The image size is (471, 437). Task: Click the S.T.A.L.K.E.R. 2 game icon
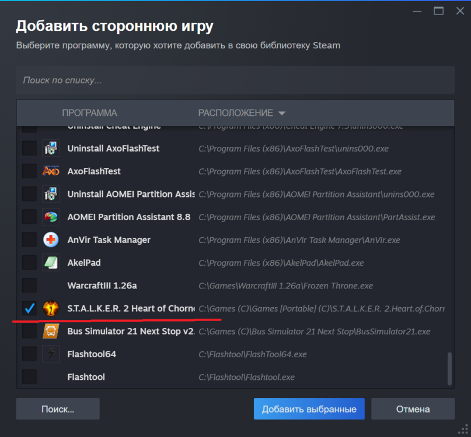[x=51, y=308]
